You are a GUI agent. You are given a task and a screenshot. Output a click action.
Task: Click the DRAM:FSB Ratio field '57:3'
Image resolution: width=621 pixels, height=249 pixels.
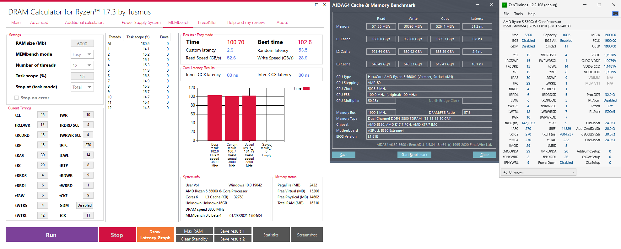[x=477, y=113]
